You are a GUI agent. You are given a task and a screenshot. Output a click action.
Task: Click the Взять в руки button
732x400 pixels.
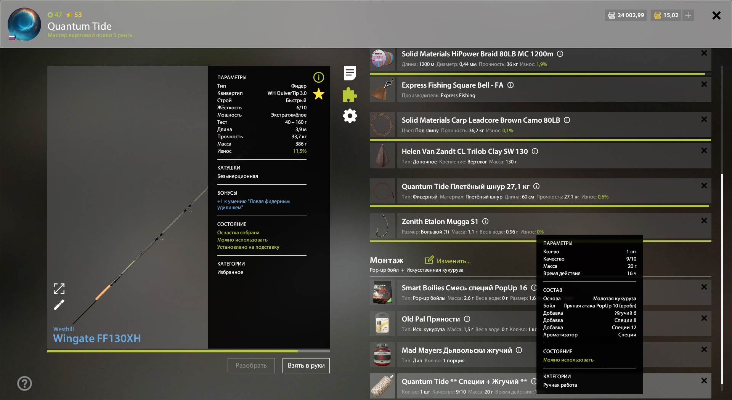tap(306, 366)
